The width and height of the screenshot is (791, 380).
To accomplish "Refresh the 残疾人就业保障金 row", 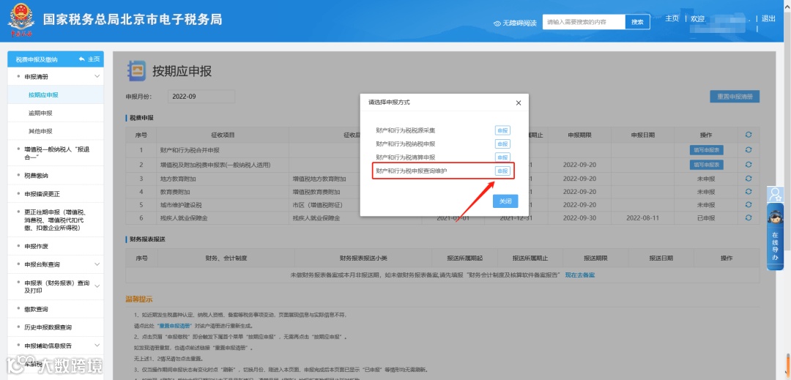I will pyautogui.click(x=748, y=217).
